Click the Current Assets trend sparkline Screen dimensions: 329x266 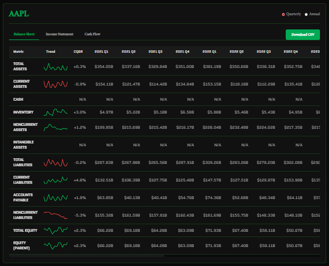click(x=56, y=84)
